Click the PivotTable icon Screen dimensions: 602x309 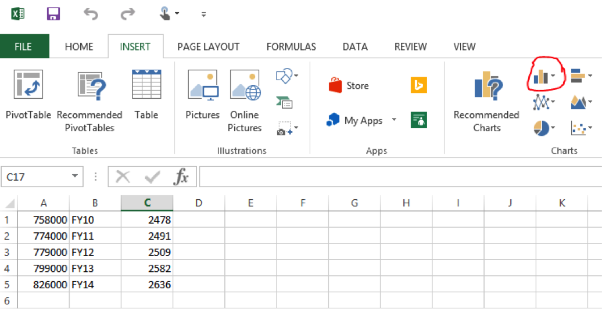28,85
